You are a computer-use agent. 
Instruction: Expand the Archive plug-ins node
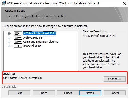click(x=9, y=38)
